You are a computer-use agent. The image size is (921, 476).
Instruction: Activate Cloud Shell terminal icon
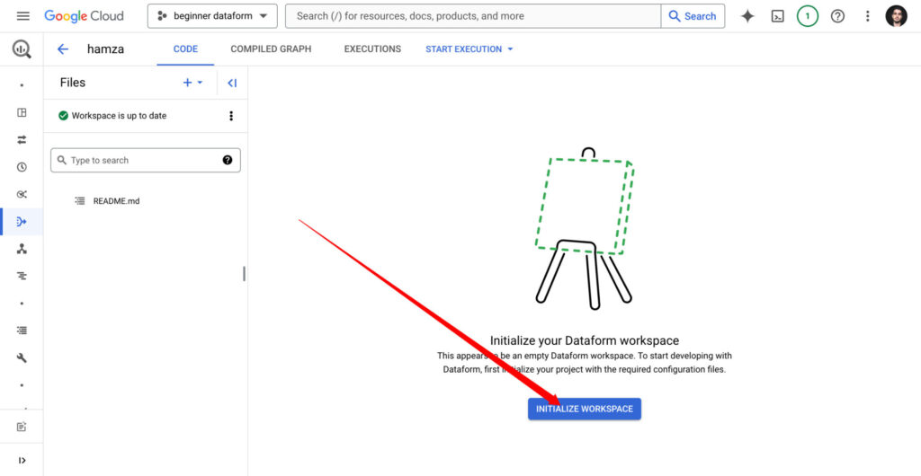(777, 16)
